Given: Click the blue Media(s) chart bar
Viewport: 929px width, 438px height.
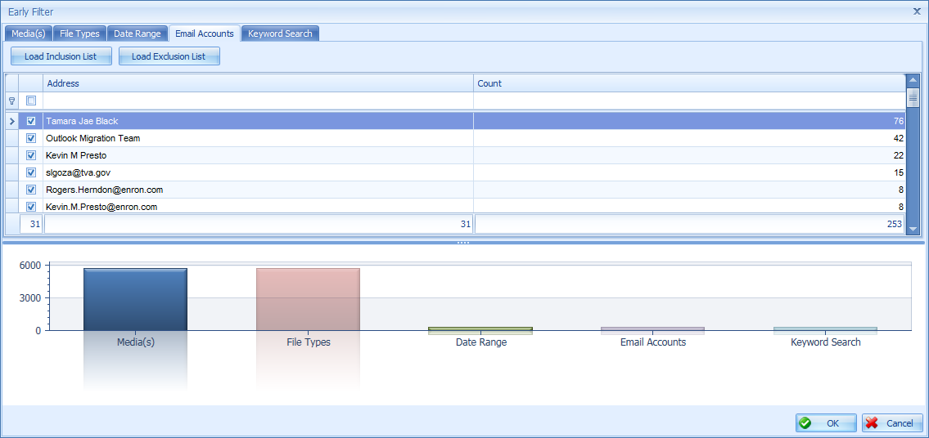Looking at the screenshot, I should click(x=136, y=300).
